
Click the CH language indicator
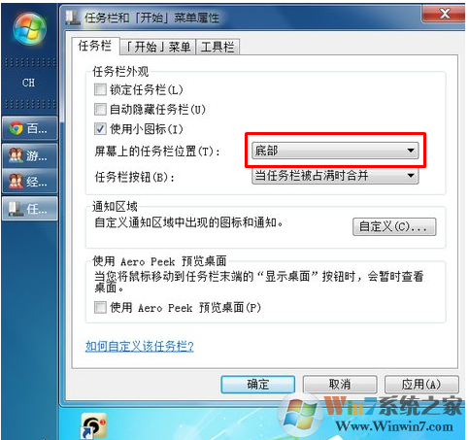(x=28, y=83)
